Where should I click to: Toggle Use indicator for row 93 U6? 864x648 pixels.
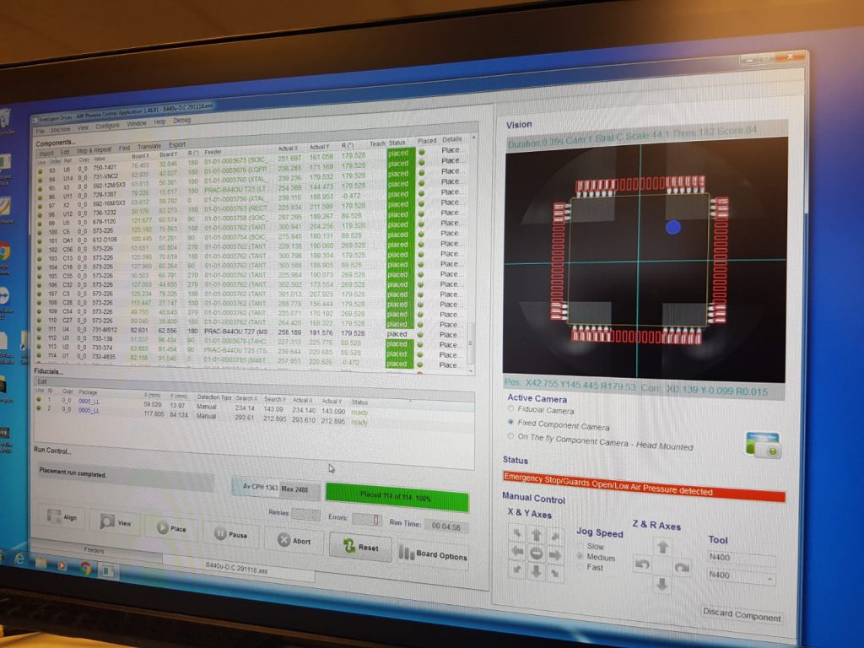click(x=40, y=171)
